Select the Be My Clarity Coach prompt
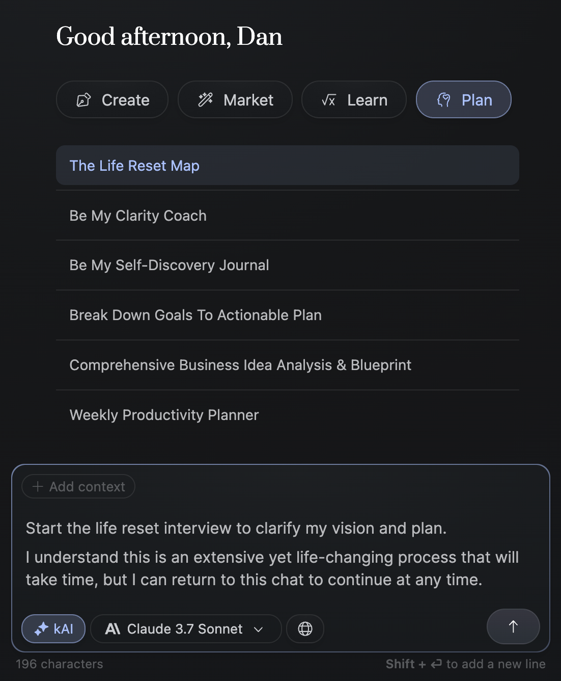Image resolution: width=561 pixels, height=681 pixels. [288, 216]
